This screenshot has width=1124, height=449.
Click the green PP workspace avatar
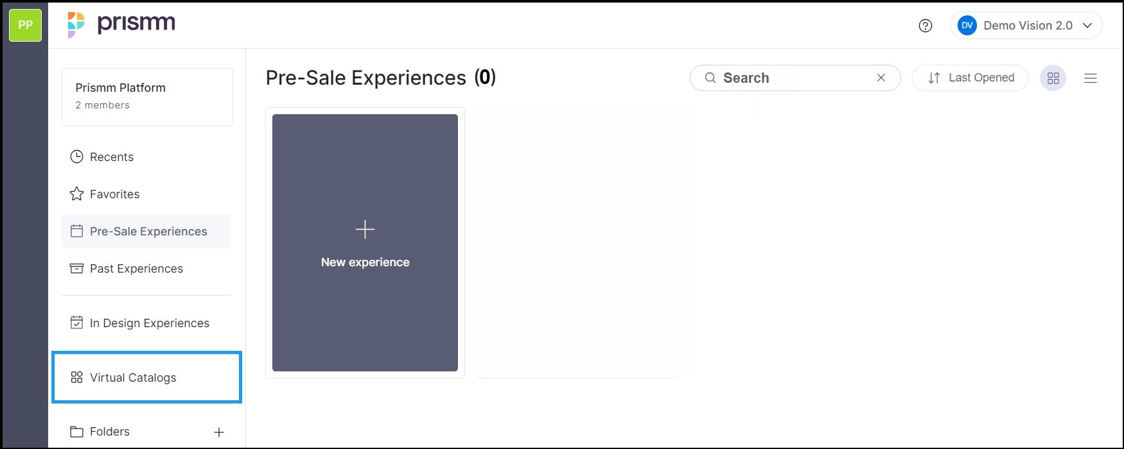coord(25,25)
